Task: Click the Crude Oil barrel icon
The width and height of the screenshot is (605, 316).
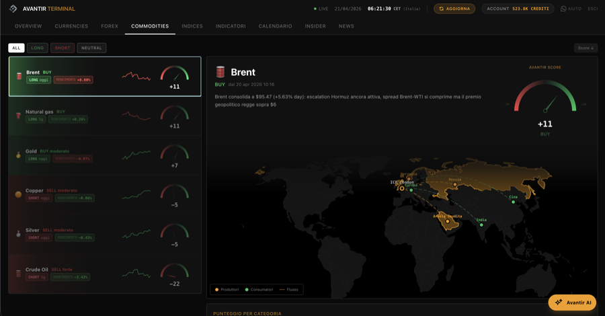Action: point(18,273)
